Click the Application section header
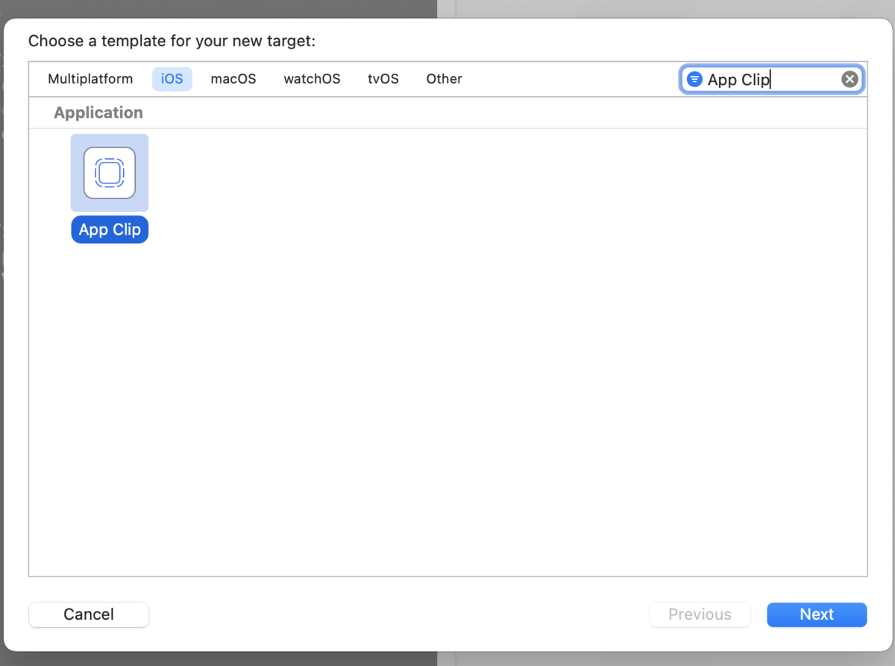The image size is (895, 666). (x=98, y=112)
